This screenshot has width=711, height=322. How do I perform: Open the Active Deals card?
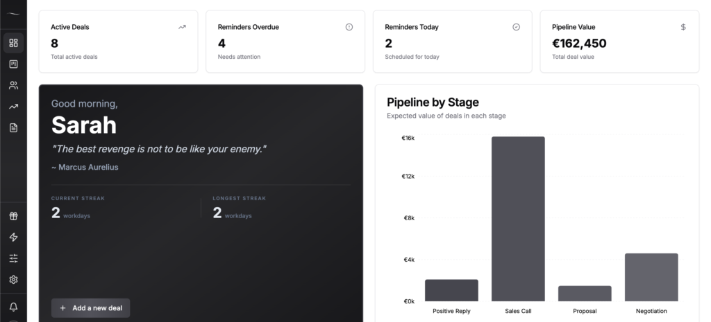[118, 42]
